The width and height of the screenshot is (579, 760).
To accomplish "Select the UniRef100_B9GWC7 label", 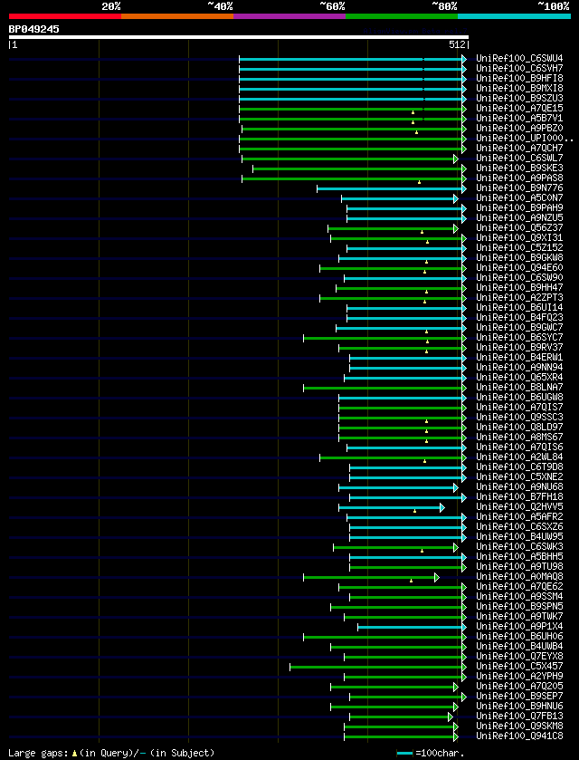I will tap(519, 328).
